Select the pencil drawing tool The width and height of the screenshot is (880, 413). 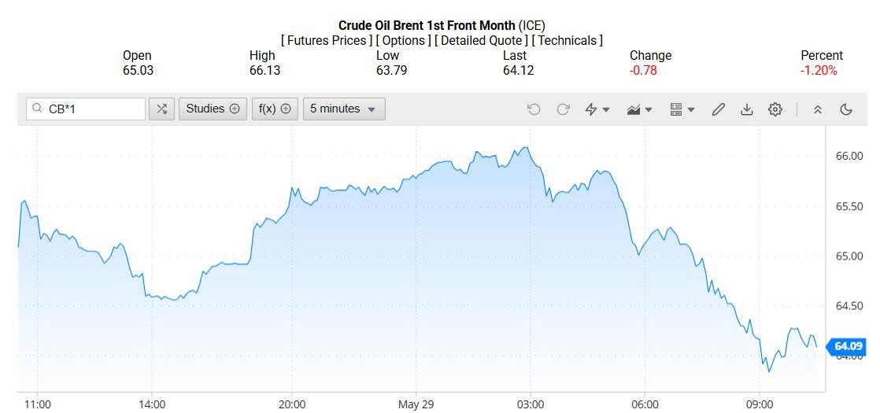[x=718, y=109]
